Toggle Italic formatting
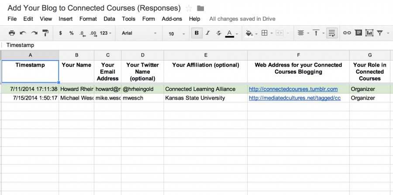Image resolution: width=393 pixels, height=195 pixels. (x=208, y=33)
